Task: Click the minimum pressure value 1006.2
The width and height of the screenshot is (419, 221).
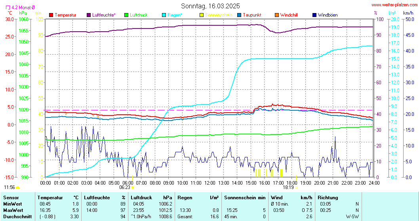Action: pos(166,204)
